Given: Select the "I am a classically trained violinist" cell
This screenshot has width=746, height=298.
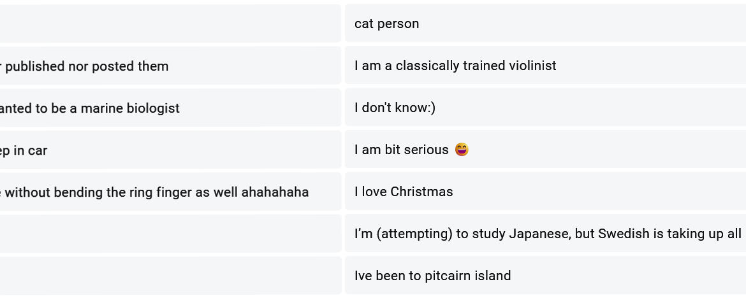Looking at the screenshot, I should (x=545, y=66).
